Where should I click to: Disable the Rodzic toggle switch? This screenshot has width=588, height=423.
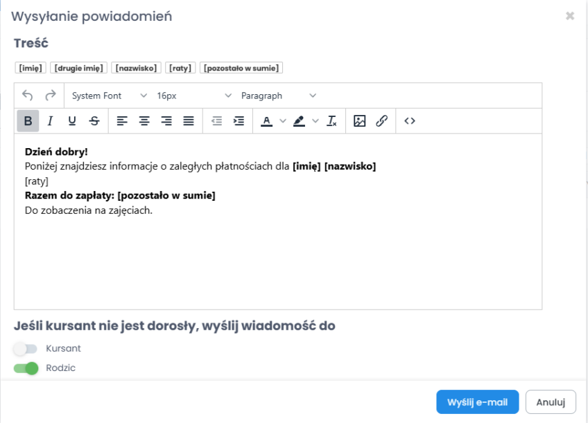point(26,368)
